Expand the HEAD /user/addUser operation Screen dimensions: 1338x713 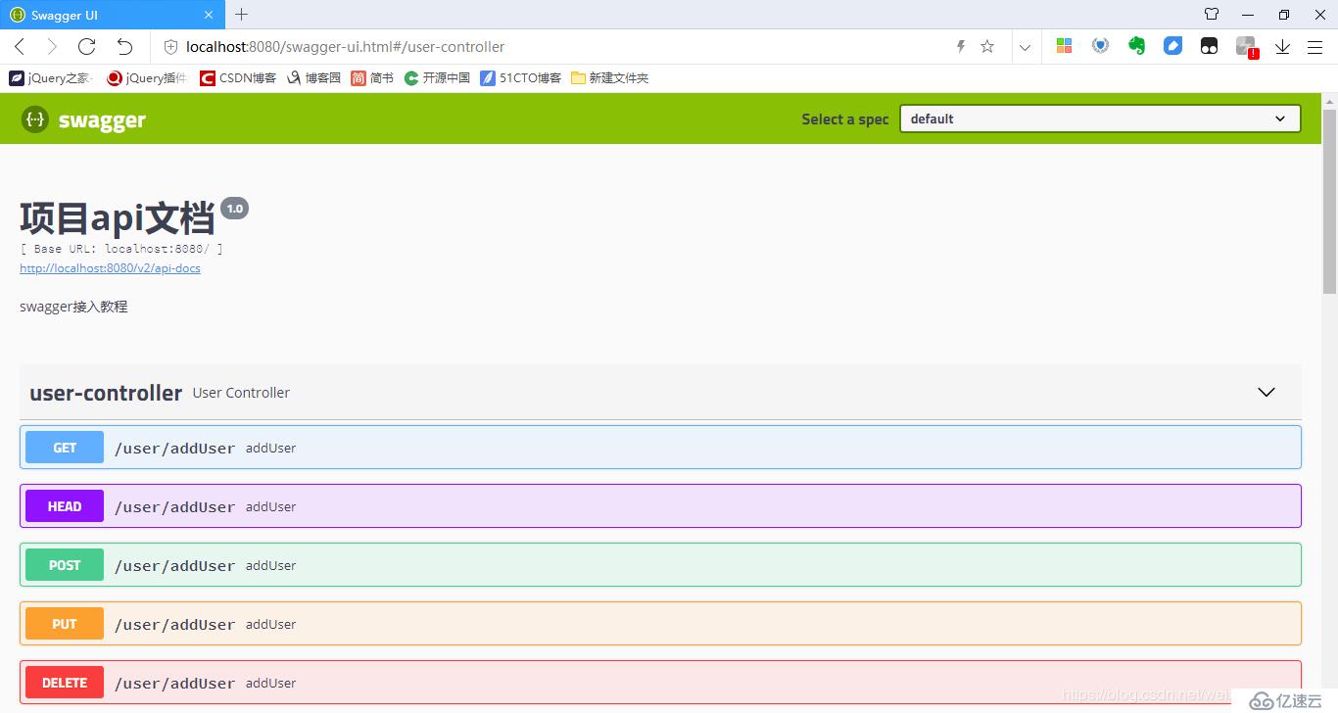(660, 506)
